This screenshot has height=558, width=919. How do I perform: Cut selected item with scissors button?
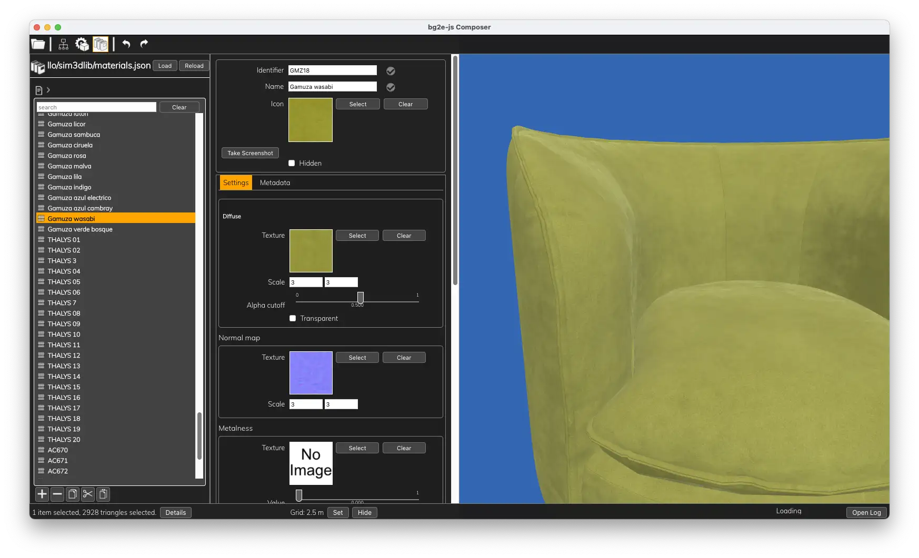pos(88,494)
